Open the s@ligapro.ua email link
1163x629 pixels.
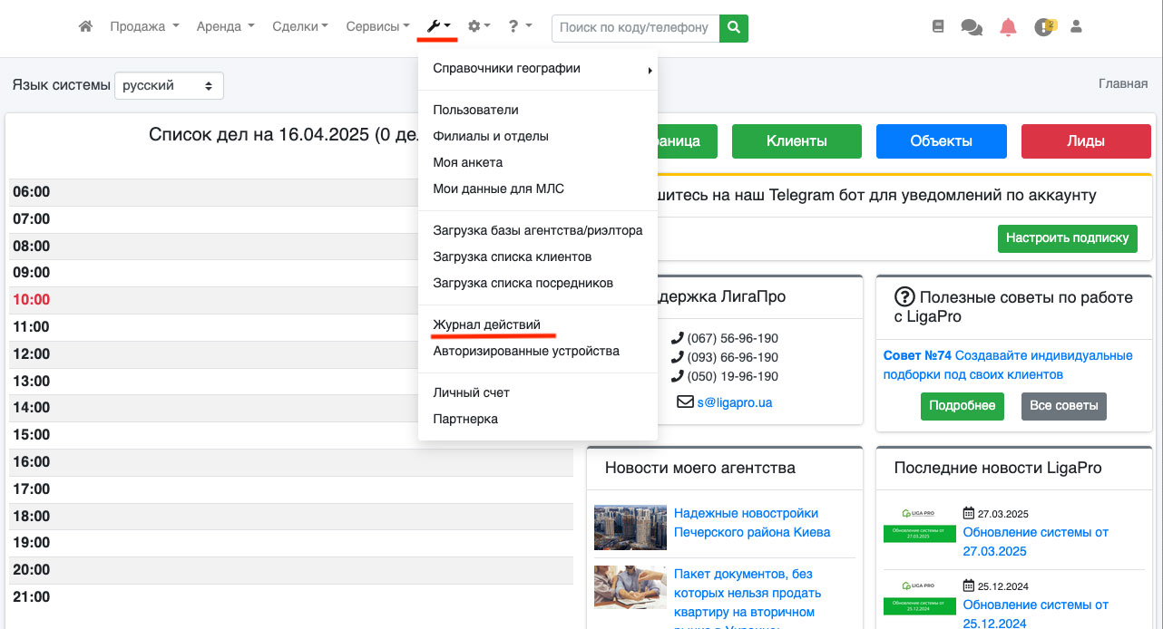[734, 402]
